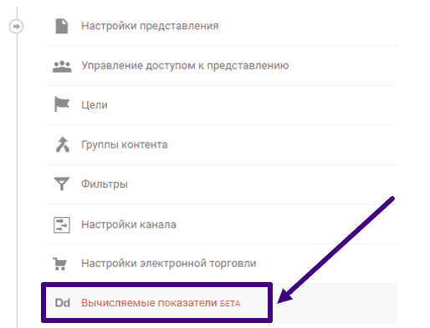
Task: Open Настройки электронной торговли
Action: tap(169, 264)
